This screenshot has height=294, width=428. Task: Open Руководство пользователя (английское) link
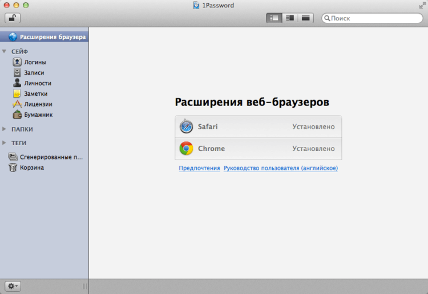(281, 168)
